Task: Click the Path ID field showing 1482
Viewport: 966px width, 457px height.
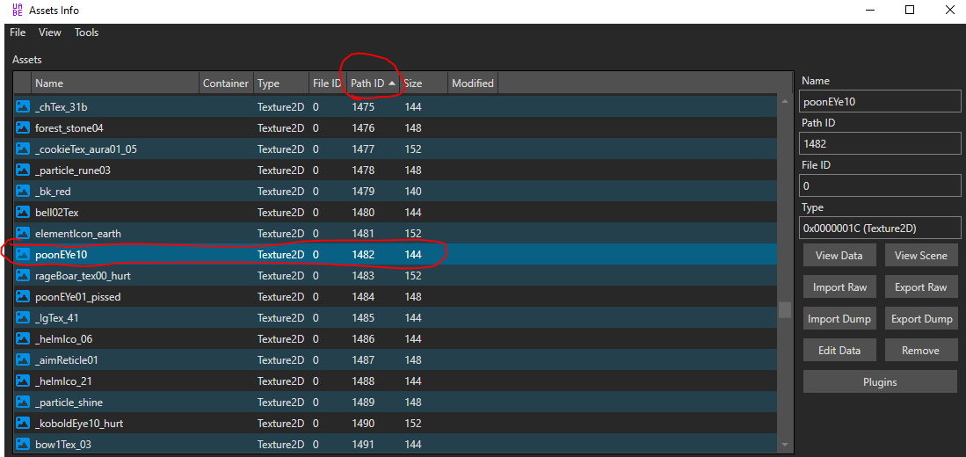Action: (x=880, y=143)
